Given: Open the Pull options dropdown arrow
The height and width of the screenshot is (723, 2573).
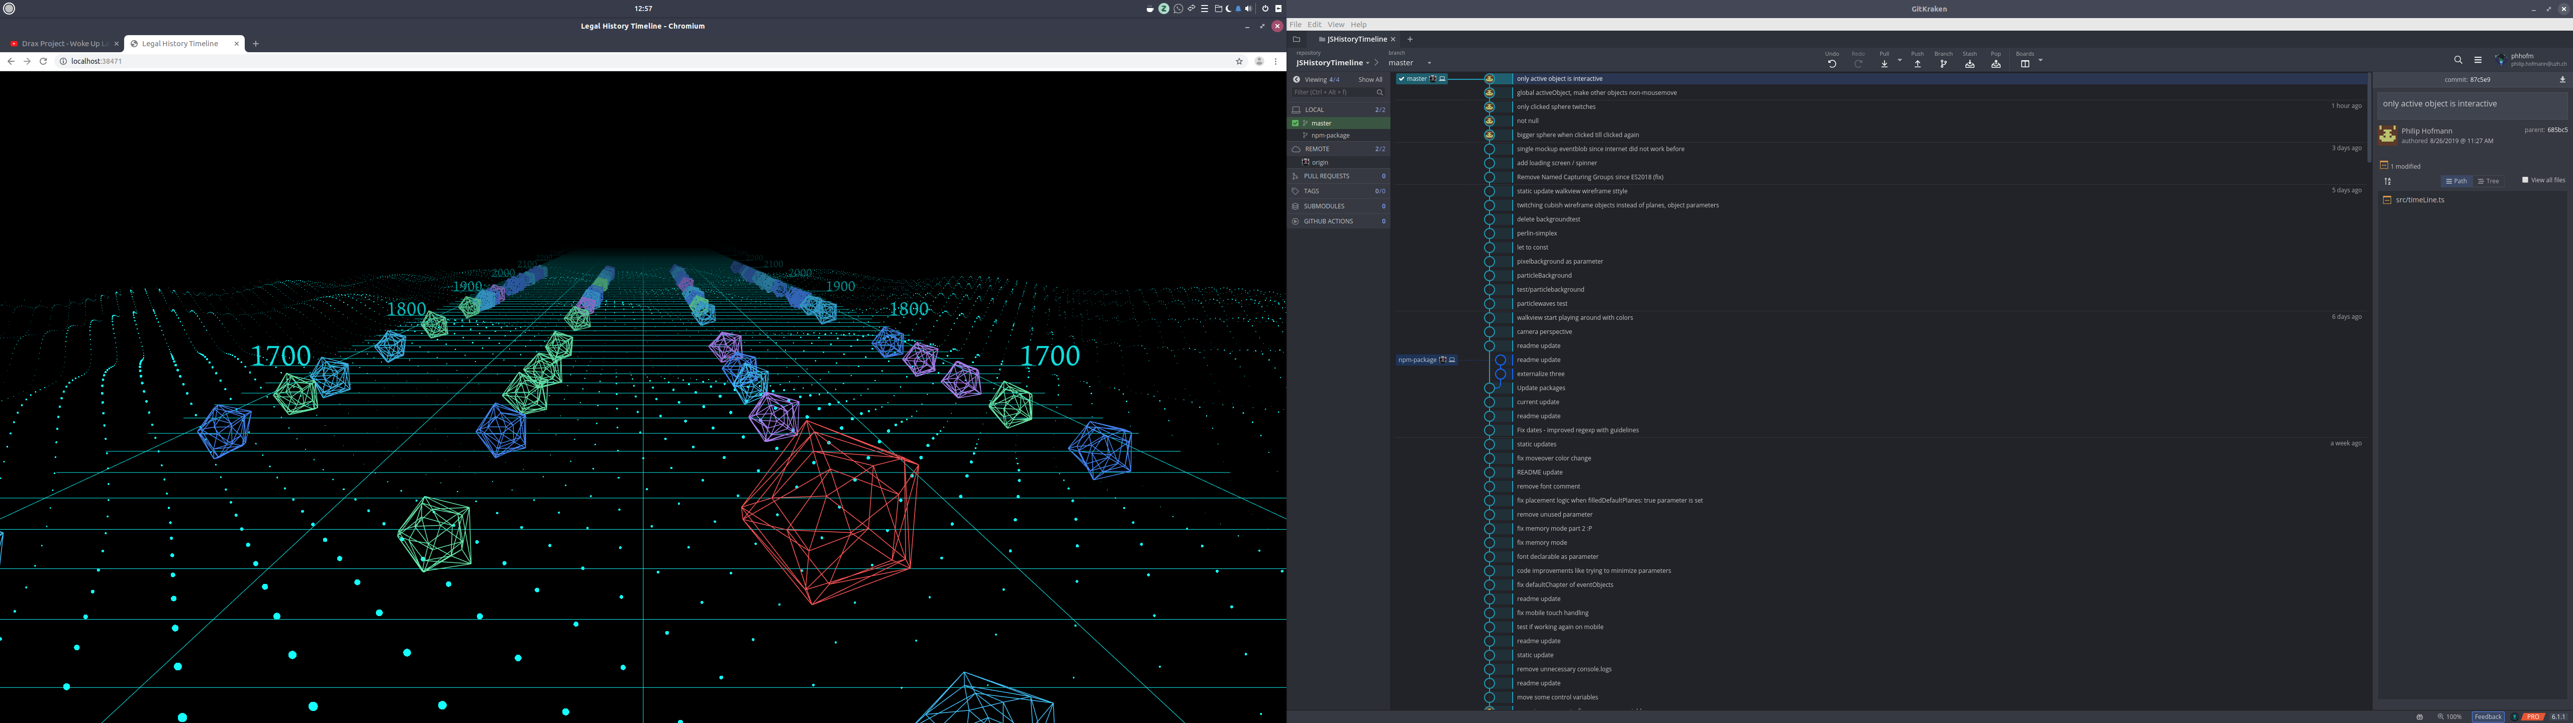Looking at the screenshot, I should [1900, 61].
